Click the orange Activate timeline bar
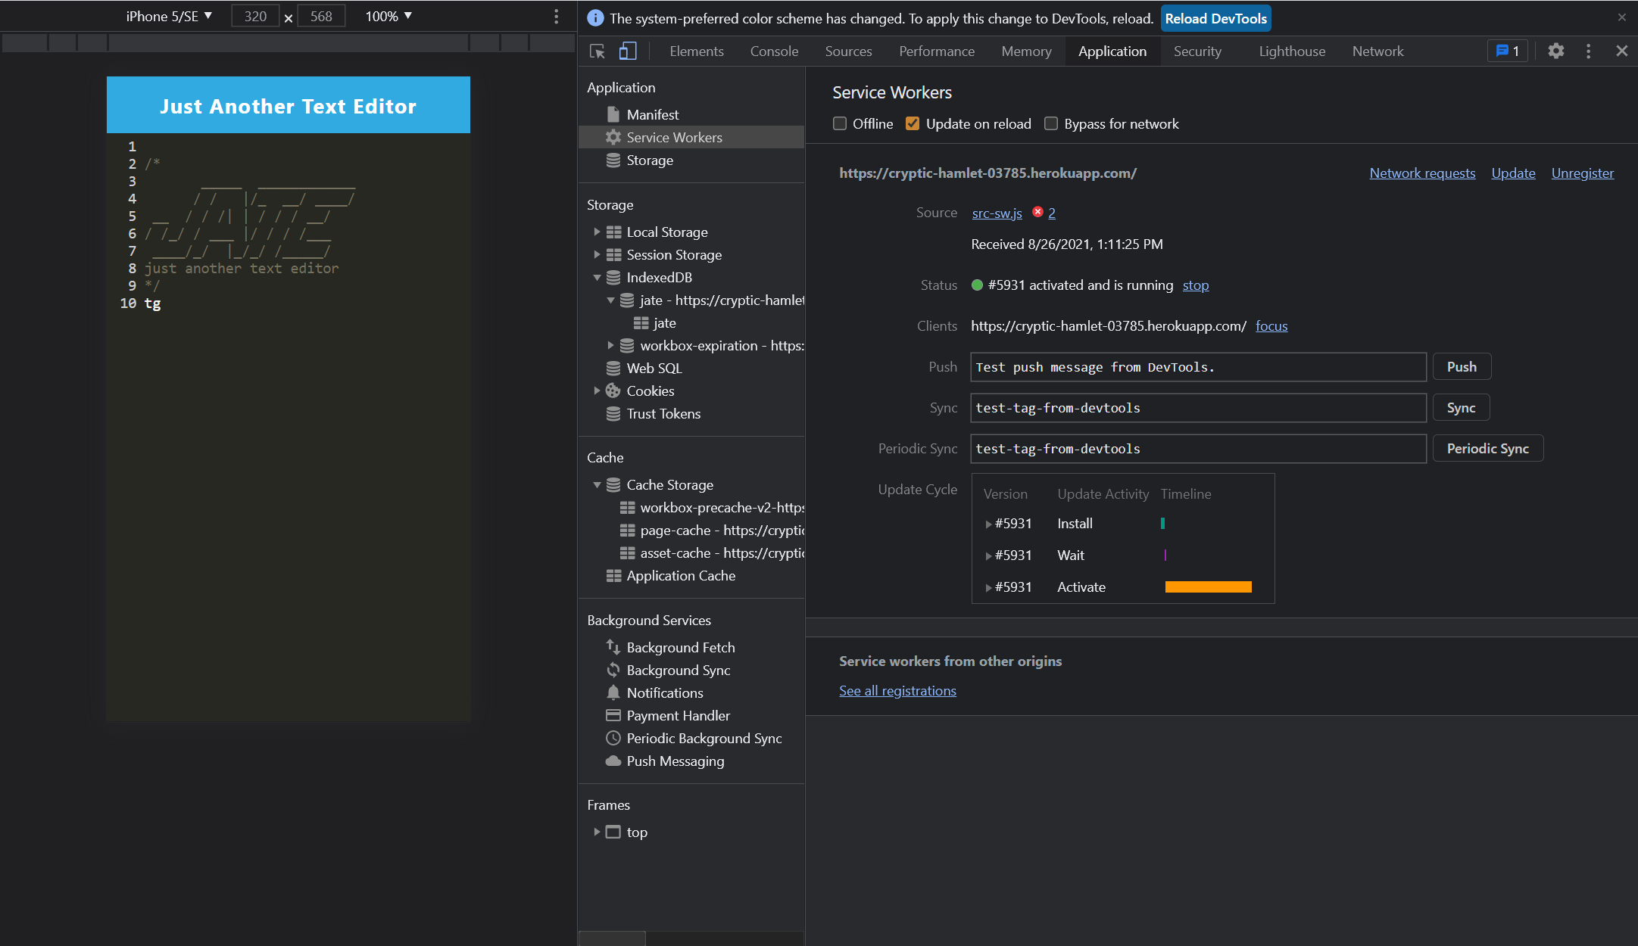The height and width of the screenshot is (946, 1638). click(1209, 587)
